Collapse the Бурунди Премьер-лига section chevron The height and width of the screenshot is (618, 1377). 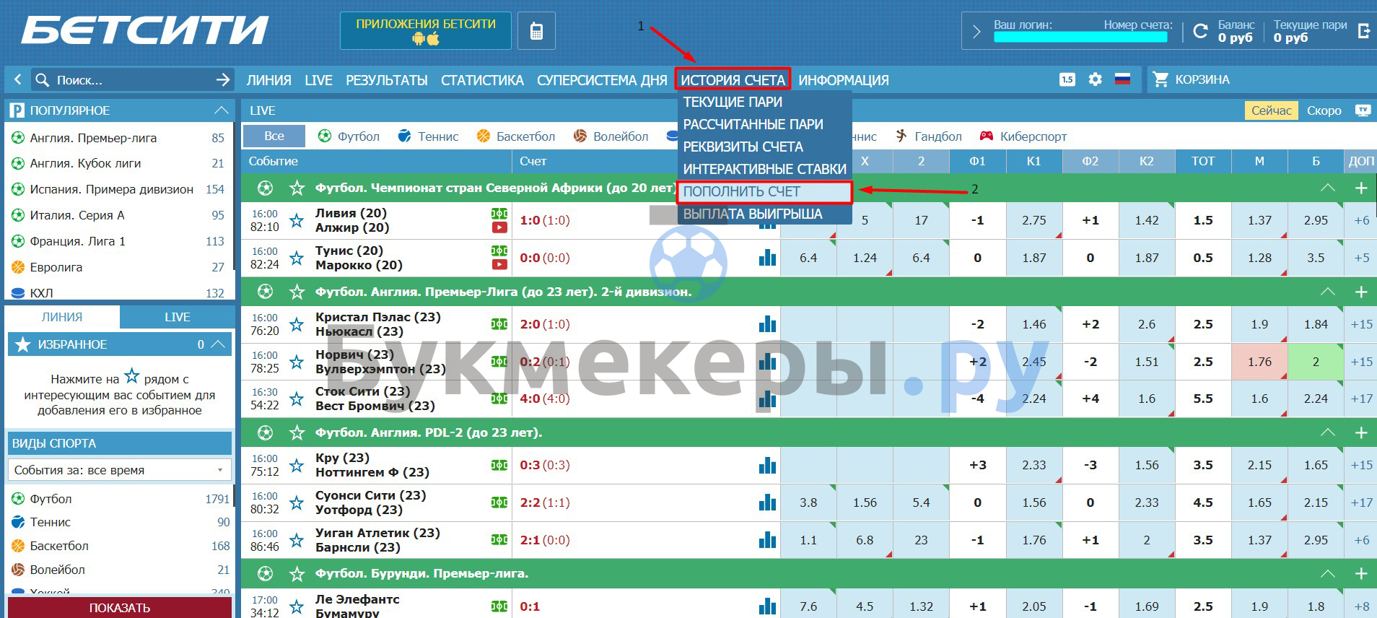pyautogui.click(x=1327, y=574)
